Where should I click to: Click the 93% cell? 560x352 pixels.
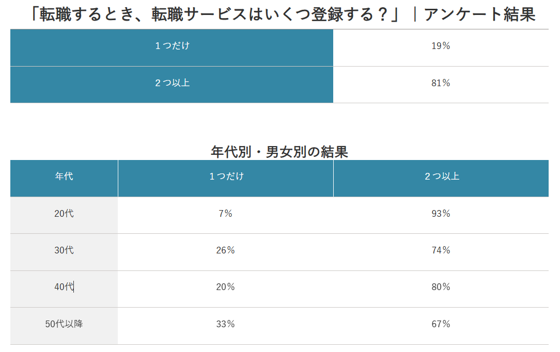pyautogui.click(x=441, y=213)
